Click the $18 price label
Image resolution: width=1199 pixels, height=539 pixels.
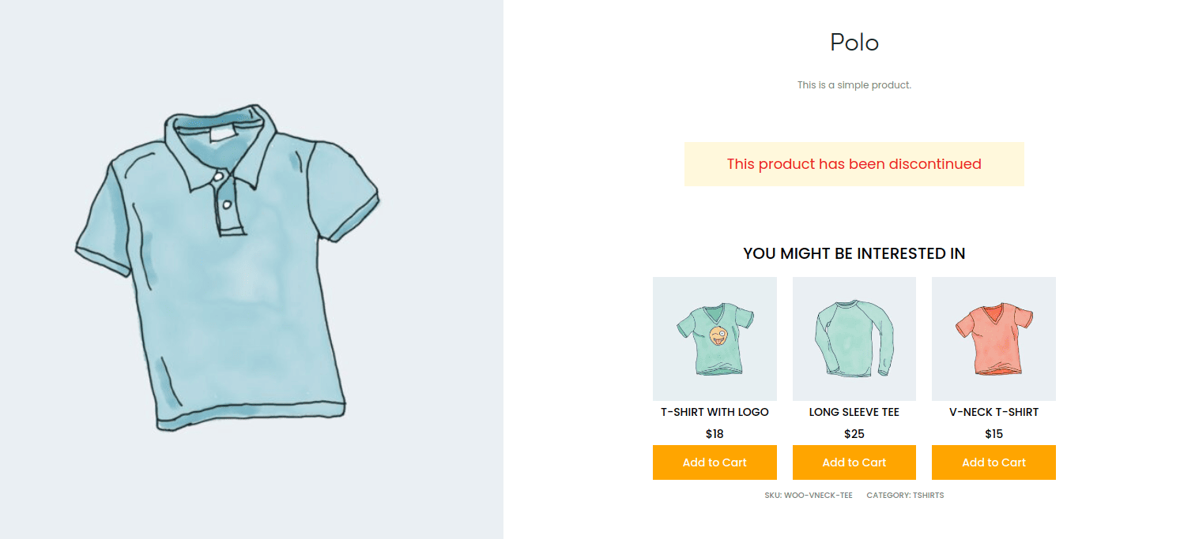(714, 434)
